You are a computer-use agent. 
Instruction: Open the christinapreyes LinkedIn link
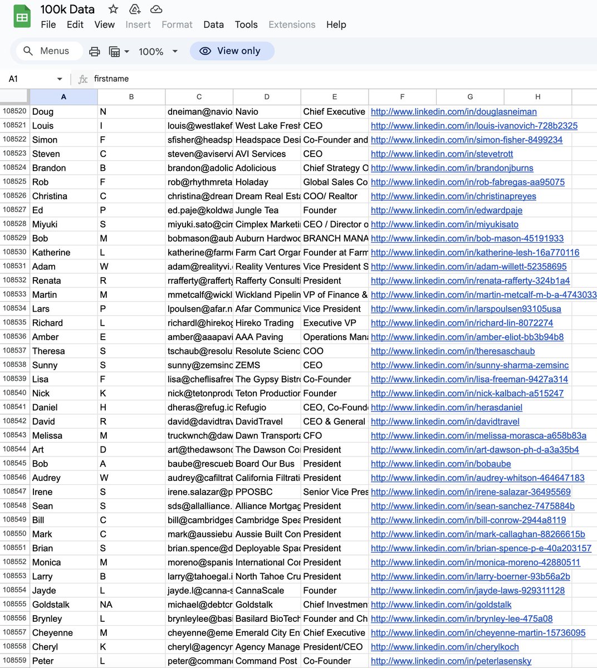(x=453, y=197)
